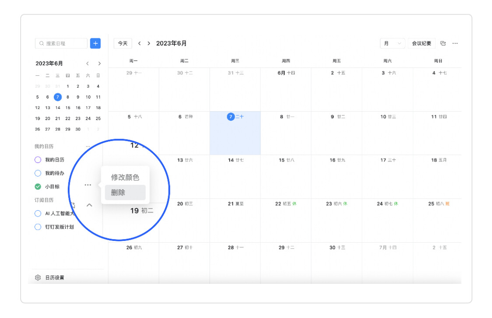Click the blue plus button to create event
Screen dimensions: 492x318
95,43
